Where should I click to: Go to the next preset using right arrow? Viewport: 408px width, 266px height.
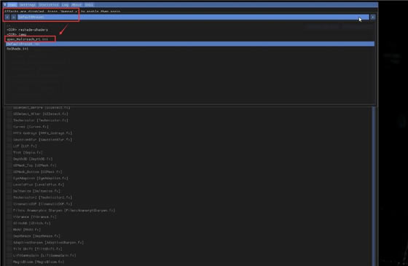(x=14, y=17)
